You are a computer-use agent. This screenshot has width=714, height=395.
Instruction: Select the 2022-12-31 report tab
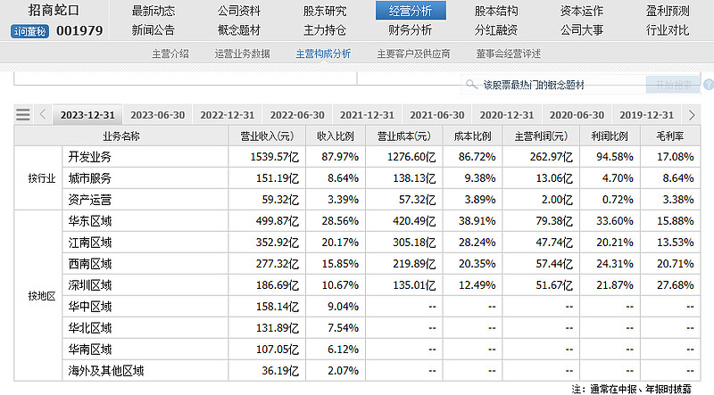tap(228, 115)
